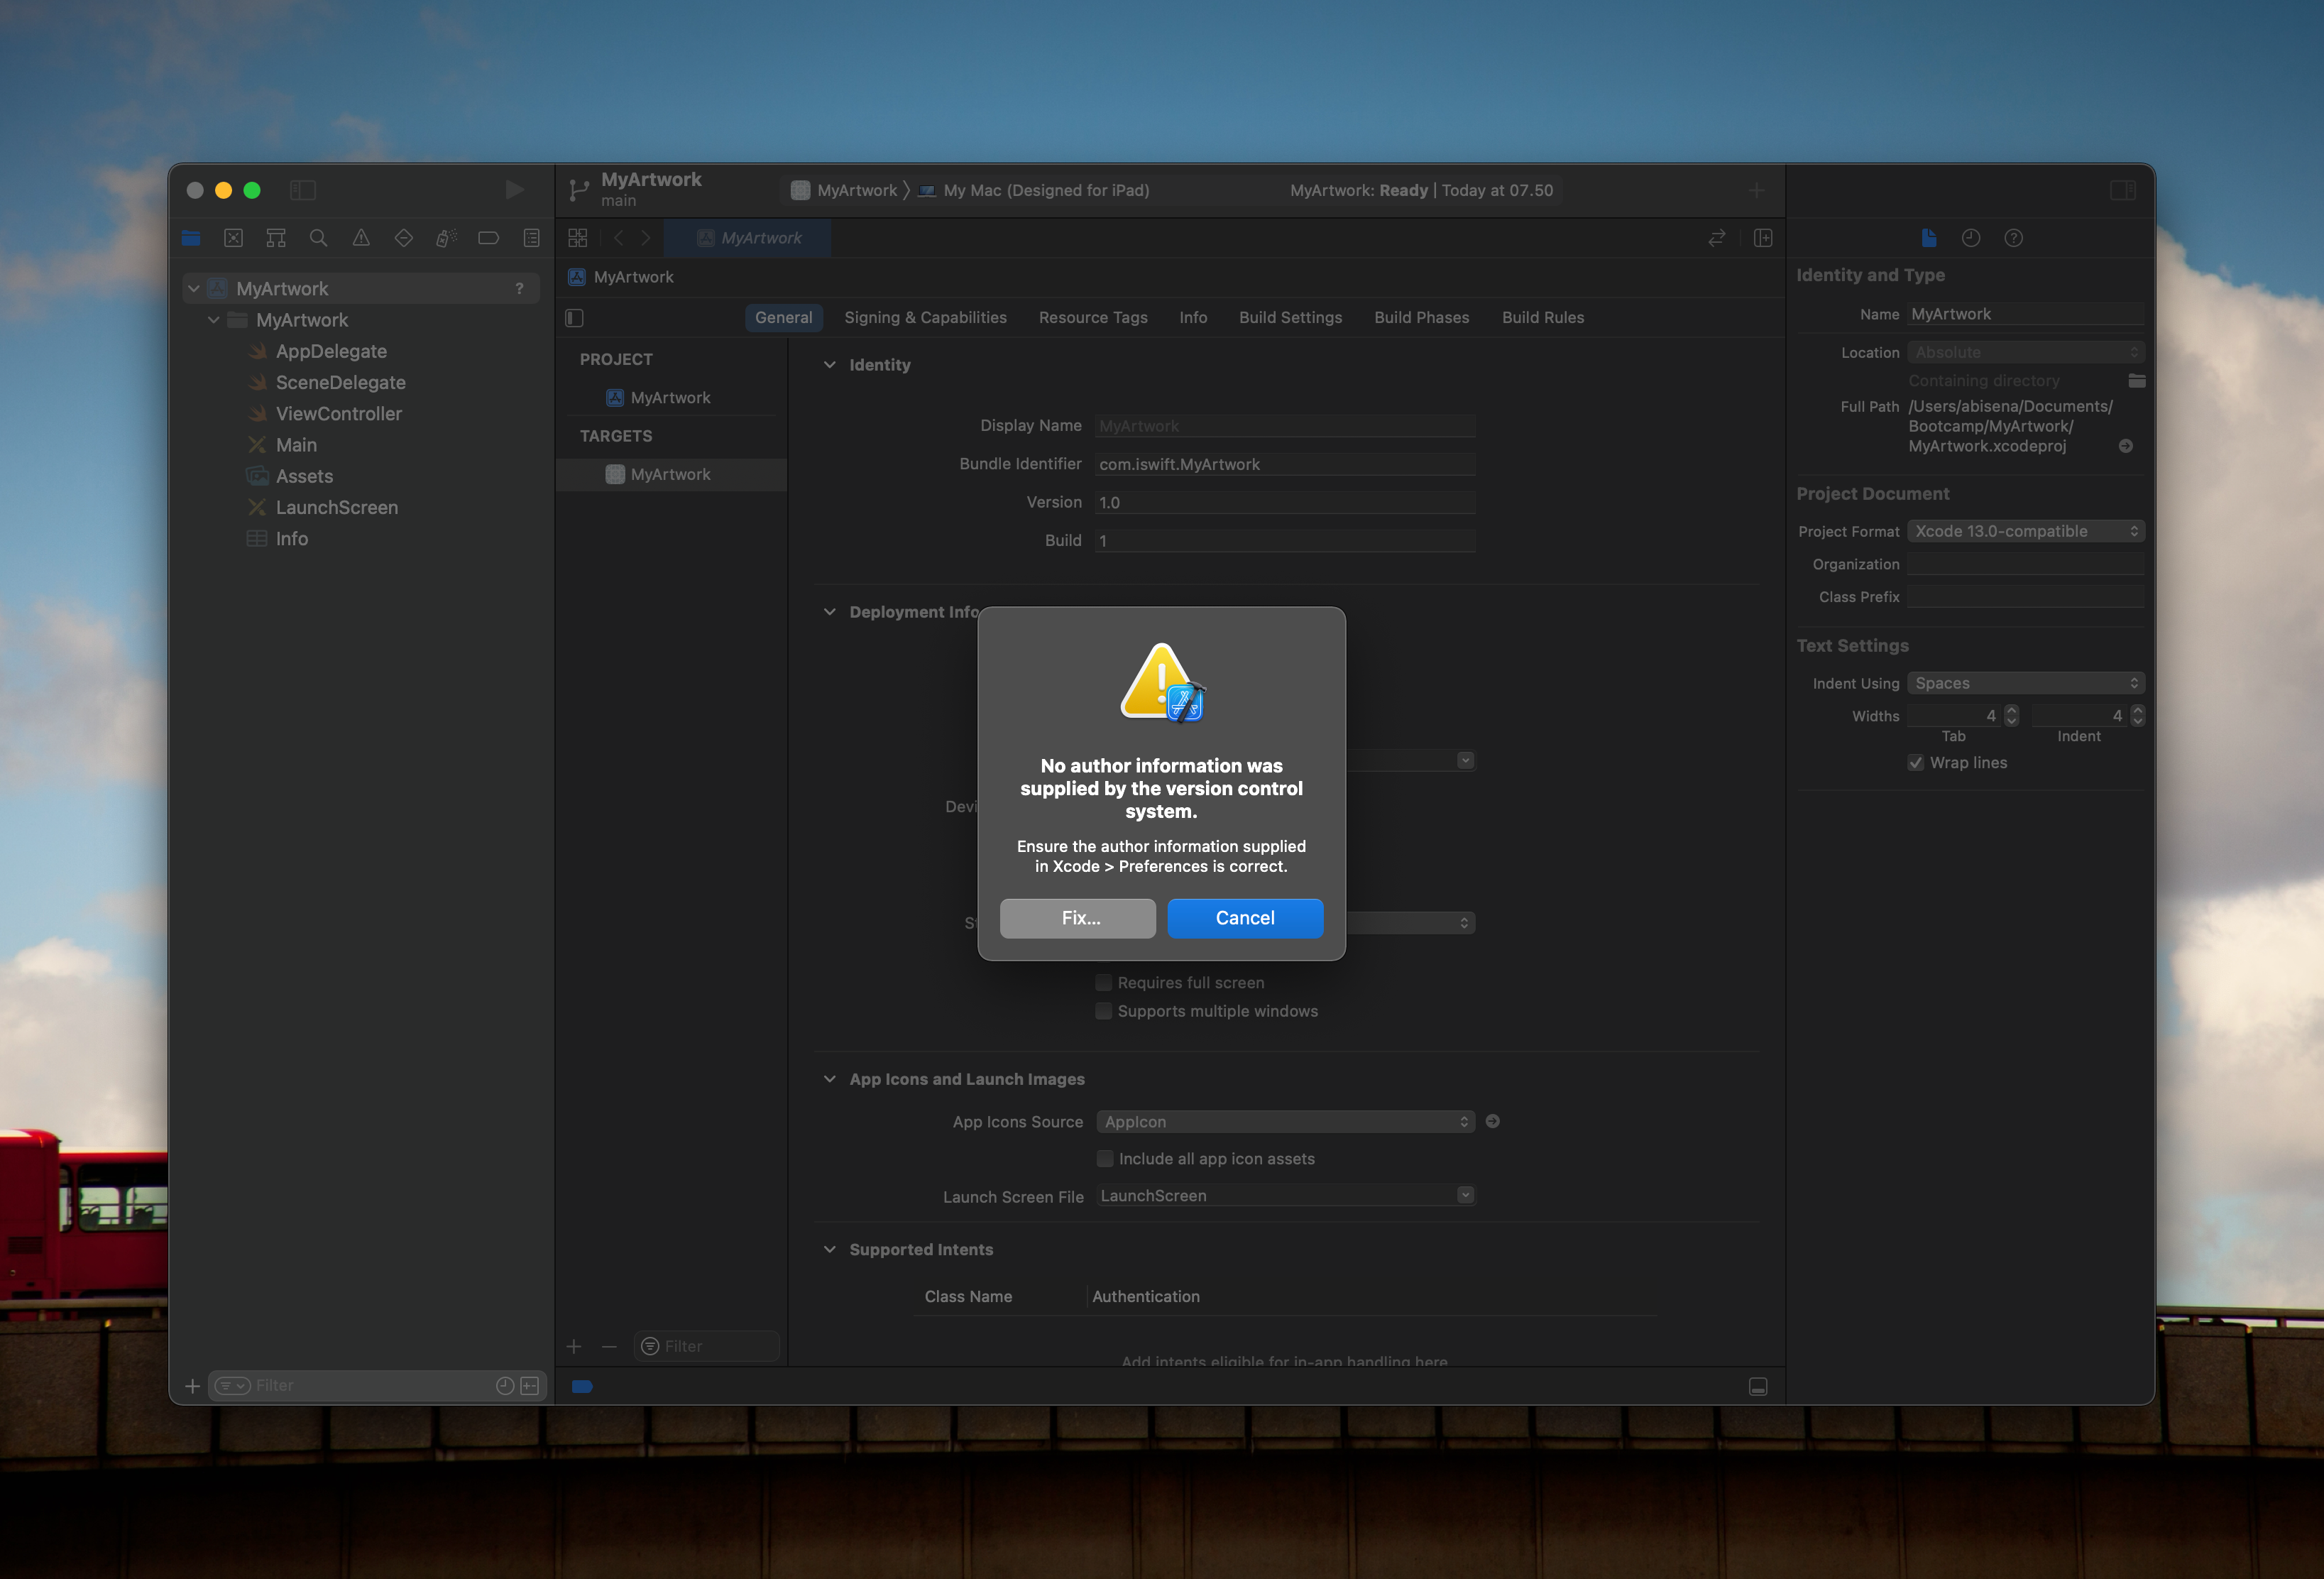Viewport: 2324px width, 1579px height.
Task: Open the Breakpoint navigator icon
Action: coord(489,238)
